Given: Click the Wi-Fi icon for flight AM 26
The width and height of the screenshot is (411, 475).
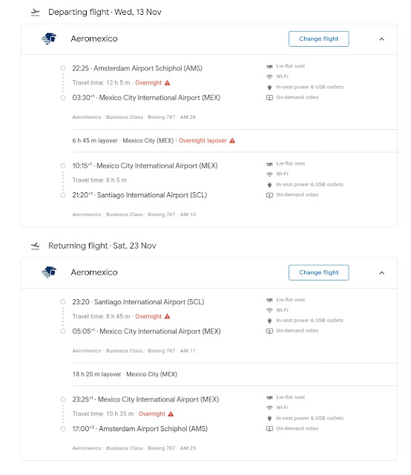Looking at the screenshot, I should coord(269,76).
